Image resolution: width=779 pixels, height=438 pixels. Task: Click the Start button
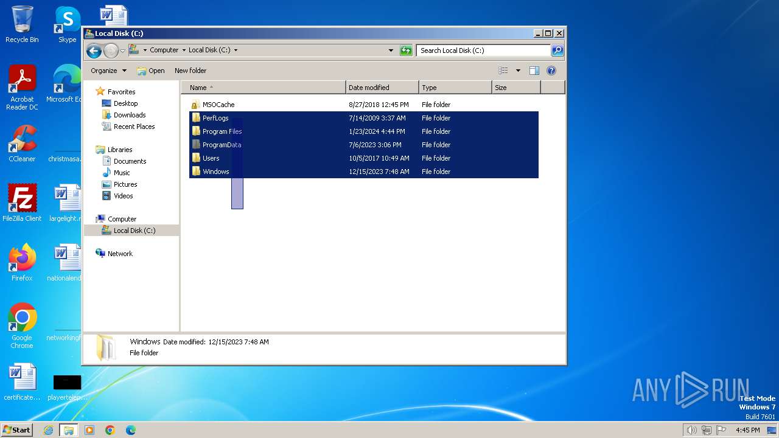click(x=16, y=429)
